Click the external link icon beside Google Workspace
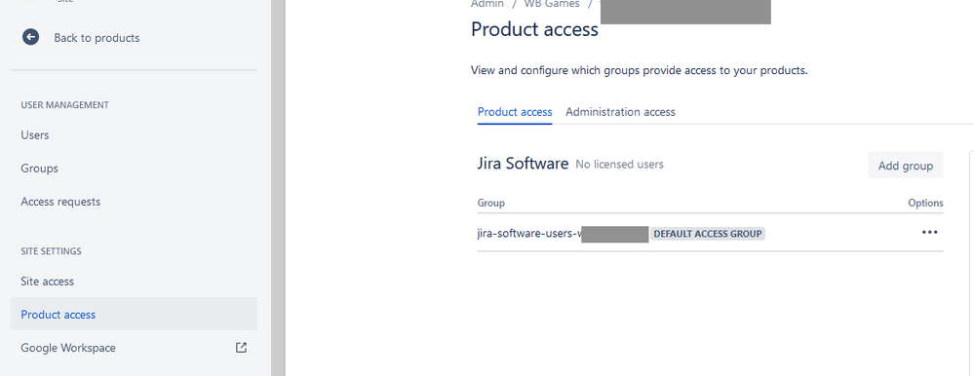This screenshot has height=376, width=974. point(242,348)
